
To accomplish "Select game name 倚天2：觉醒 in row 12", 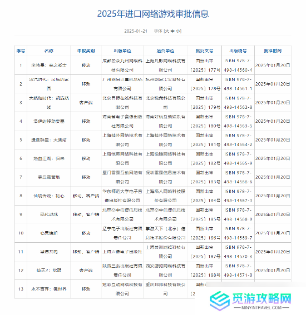I will point(49,271).
